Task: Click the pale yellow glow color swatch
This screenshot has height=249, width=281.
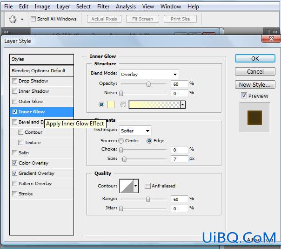Action: click(111, 104)
